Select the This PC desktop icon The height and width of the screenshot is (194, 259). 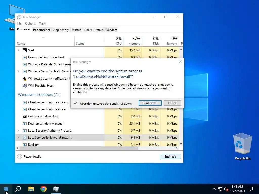[x=12, y=17]
